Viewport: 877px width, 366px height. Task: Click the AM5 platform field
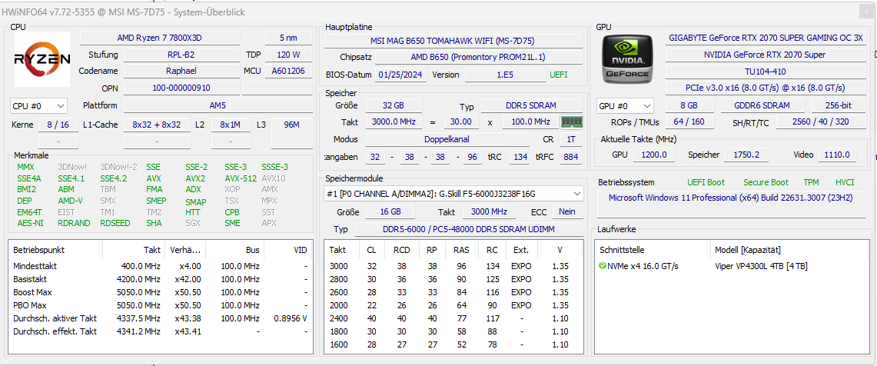[218, 106]
